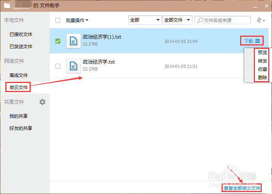
Task: Open 已接收文件 in the sidebar
Action: (x=21, y=34)
